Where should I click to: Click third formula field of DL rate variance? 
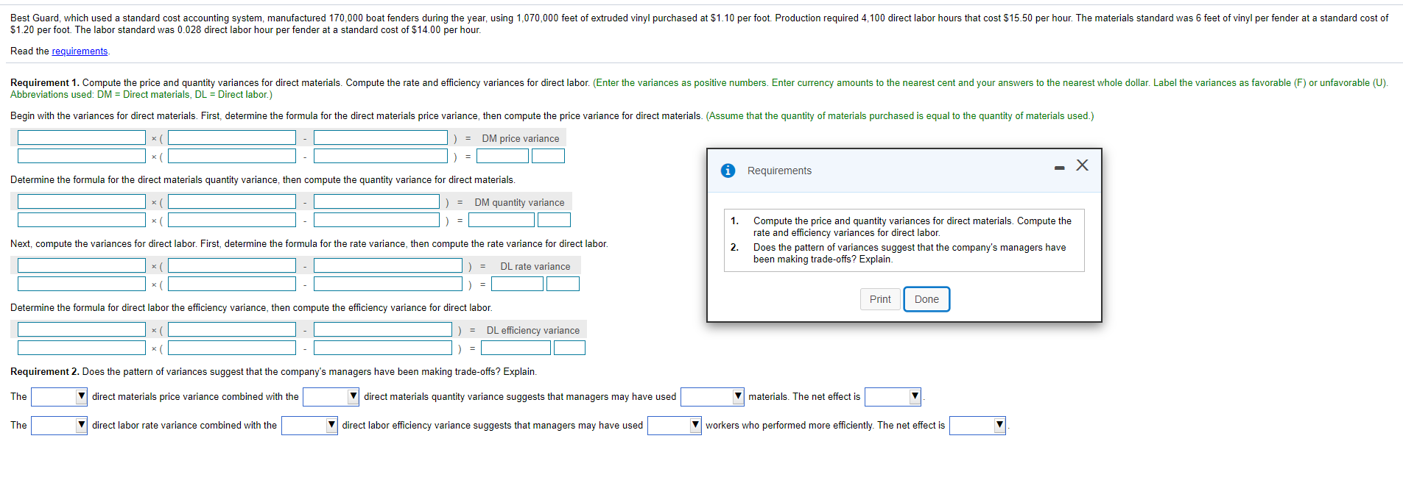point(388,265)
